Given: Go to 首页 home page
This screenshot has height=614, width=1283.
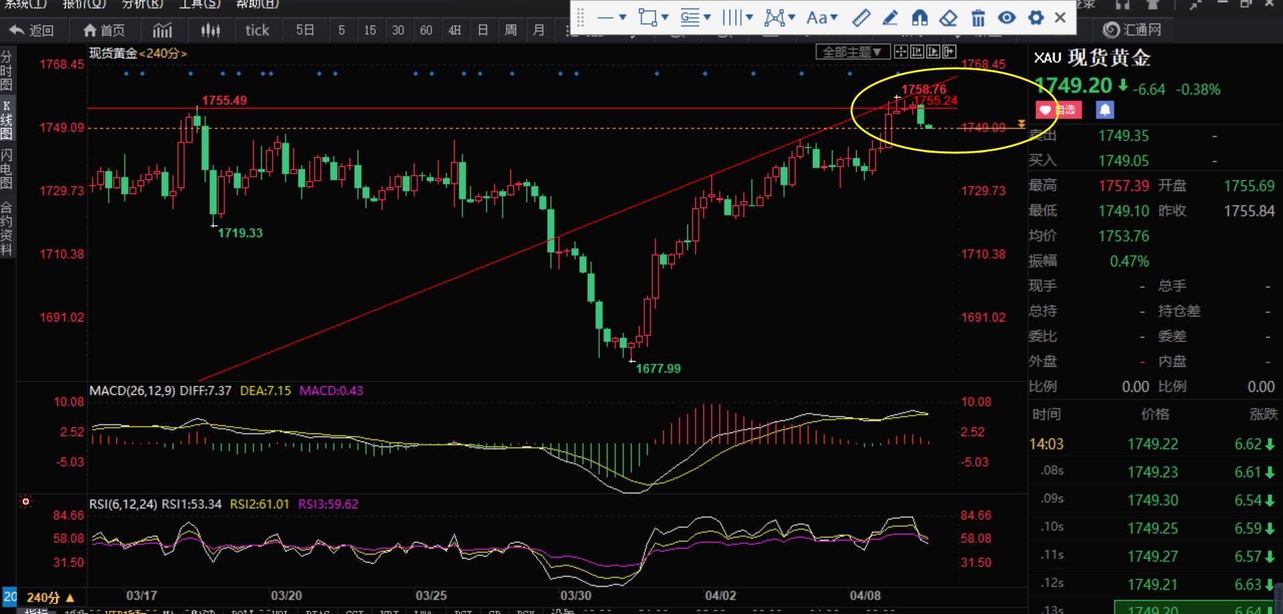Looking at the screenshot, I should click(x=104, y=30).
